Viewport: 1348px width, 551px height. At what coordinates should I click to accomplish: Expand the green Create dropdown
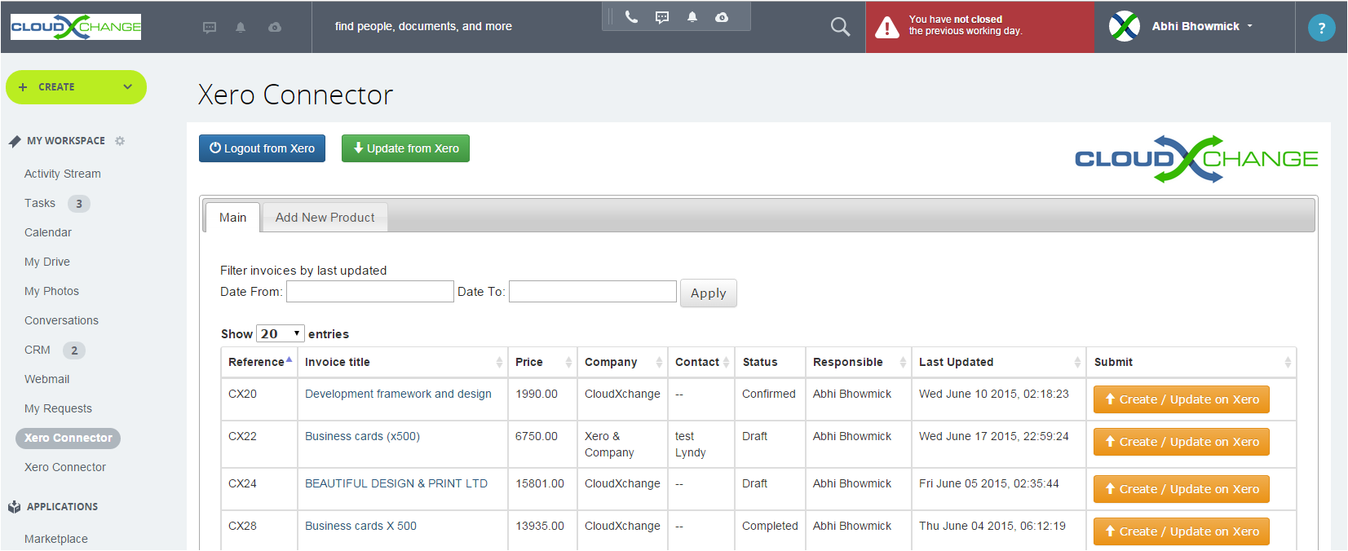click(x=77, y=87)
